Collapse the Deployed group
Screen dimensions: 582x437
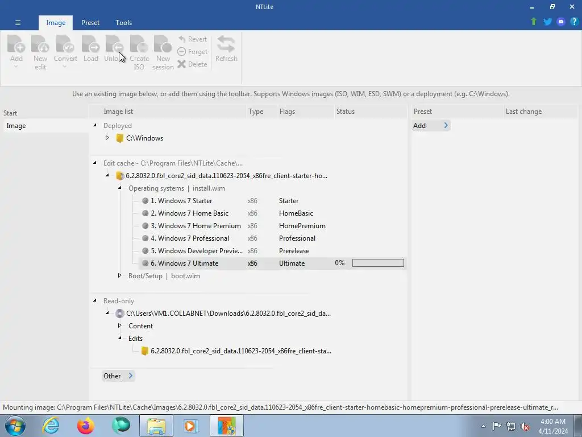(x=95, y=126)
